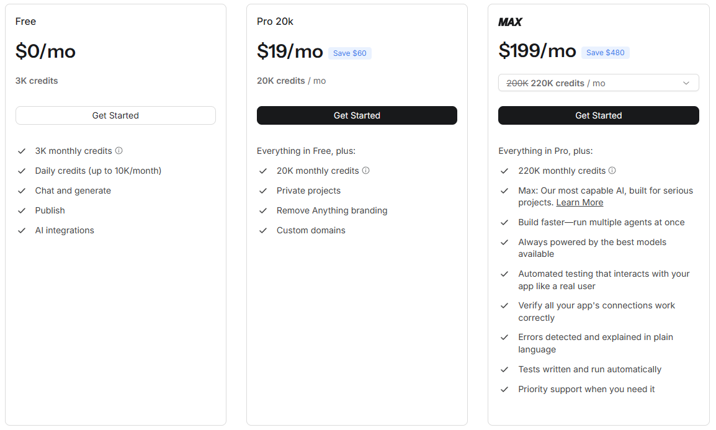The width and height of the screenshot is (716, 430).
Task: Click the checkmark beside Private projects
Action: (263, 190)
